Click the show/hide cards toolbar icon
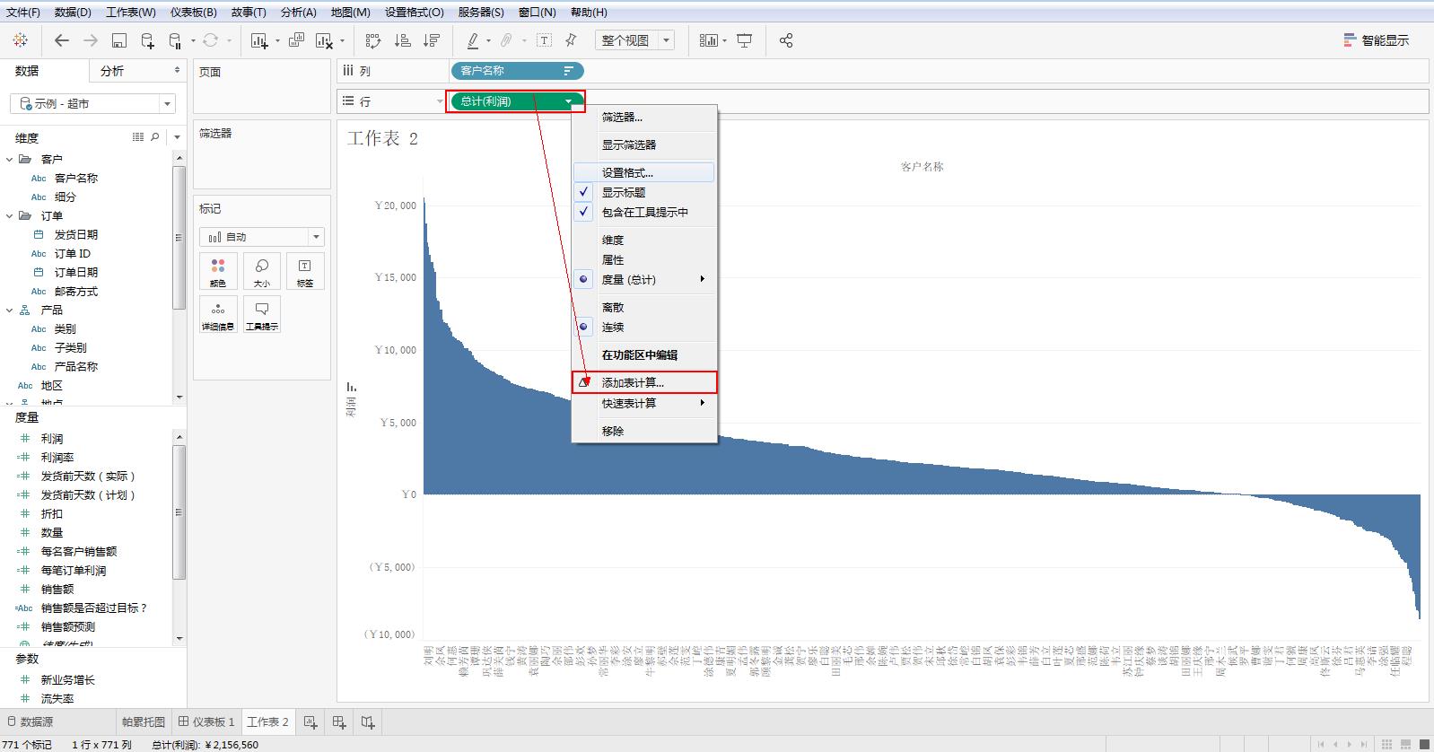 (709, 40)
